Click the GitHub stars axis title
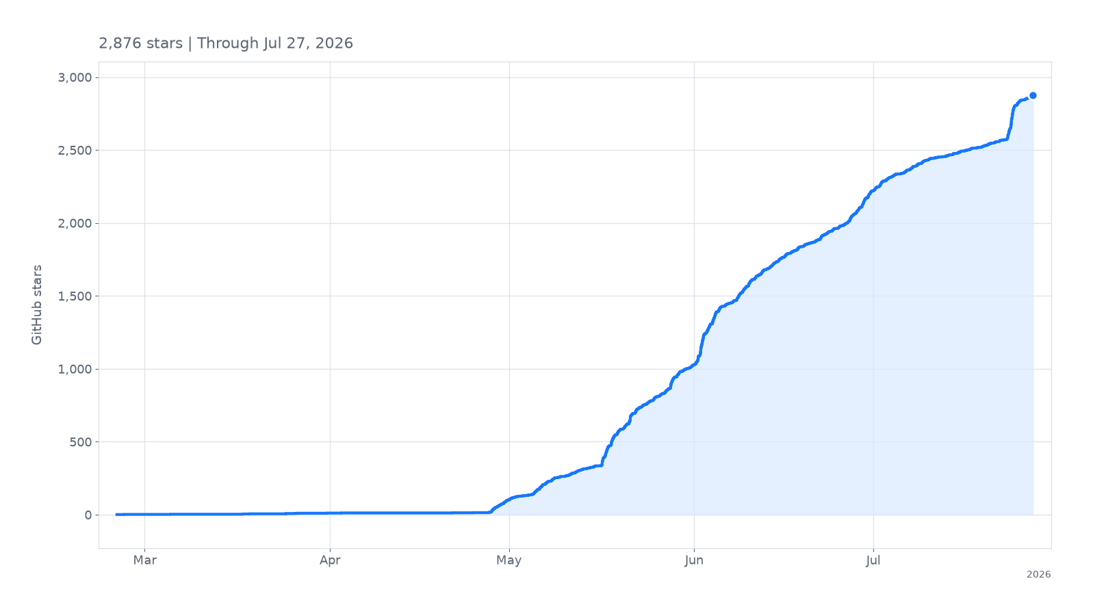The height and width of the screenshot is (616, 1095). pyautogui.click(x=37, y=305)
